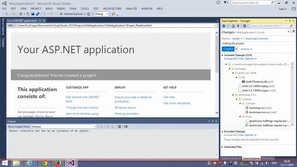Click the Quick Launch search box

pos(252,3)
